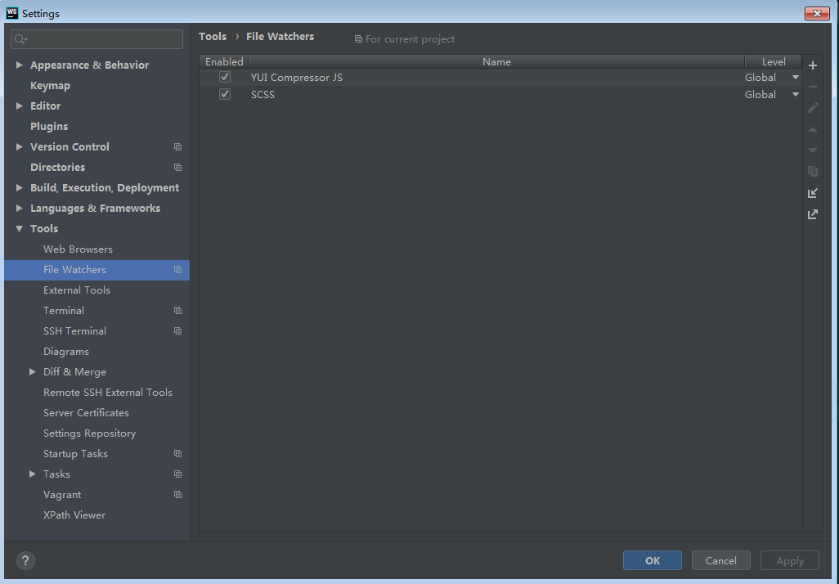Click project-level icon next to Directories

click(x=177, y=167)
